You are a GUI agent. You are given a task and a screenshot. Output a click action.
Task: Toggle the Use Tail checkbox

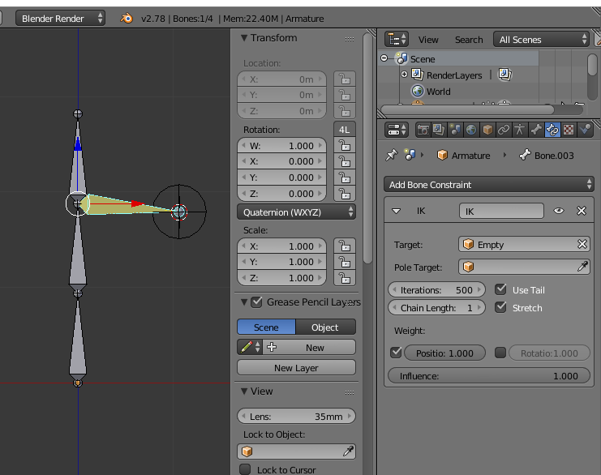coord(500,289)
